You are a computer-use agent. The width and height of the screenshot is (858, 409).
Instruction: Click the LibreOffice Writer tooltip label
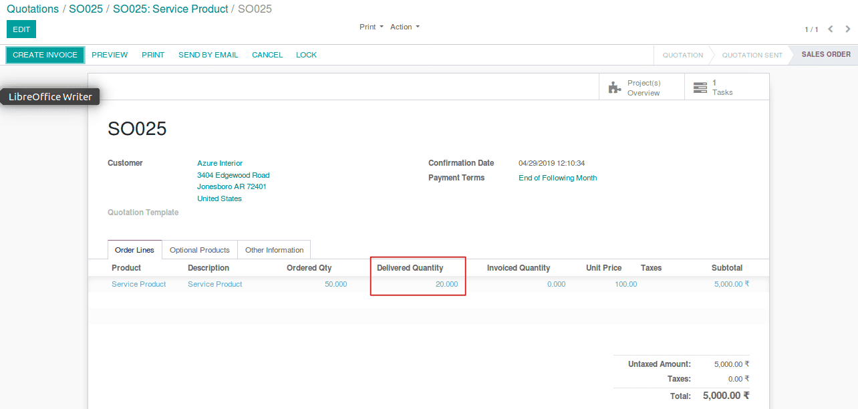click(x=50, y=97)
